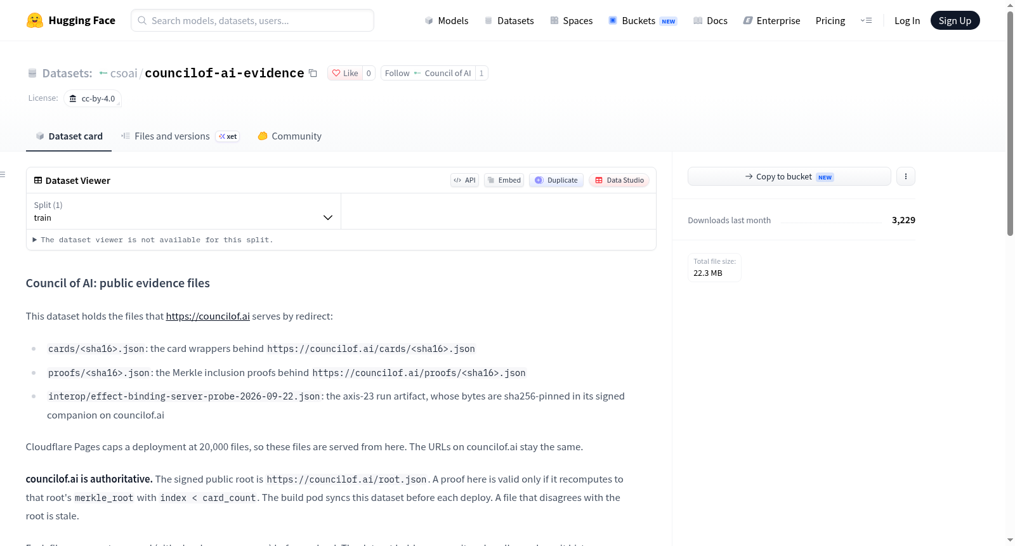The height and width of the screenshot is (546, 1015).
Task: Click the Embed button
Action: (x=504, y=180)
